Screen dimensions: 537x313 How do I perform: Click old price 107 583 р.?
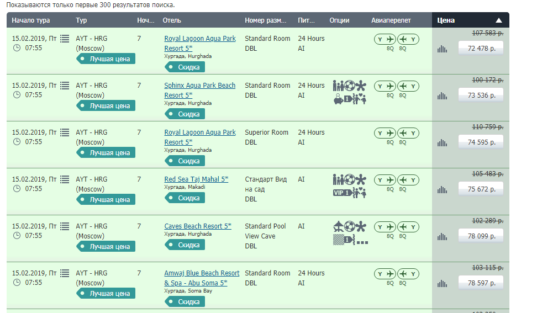coord(488,33)
